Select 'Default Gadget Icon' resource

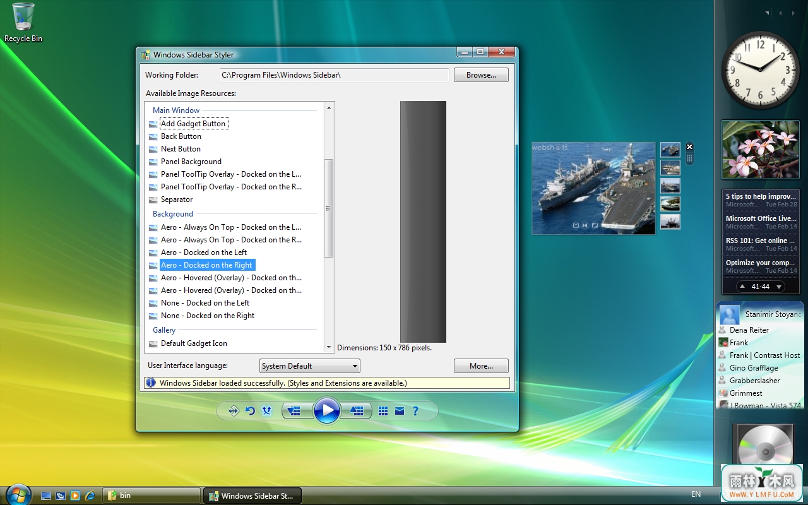coord(193,343)
